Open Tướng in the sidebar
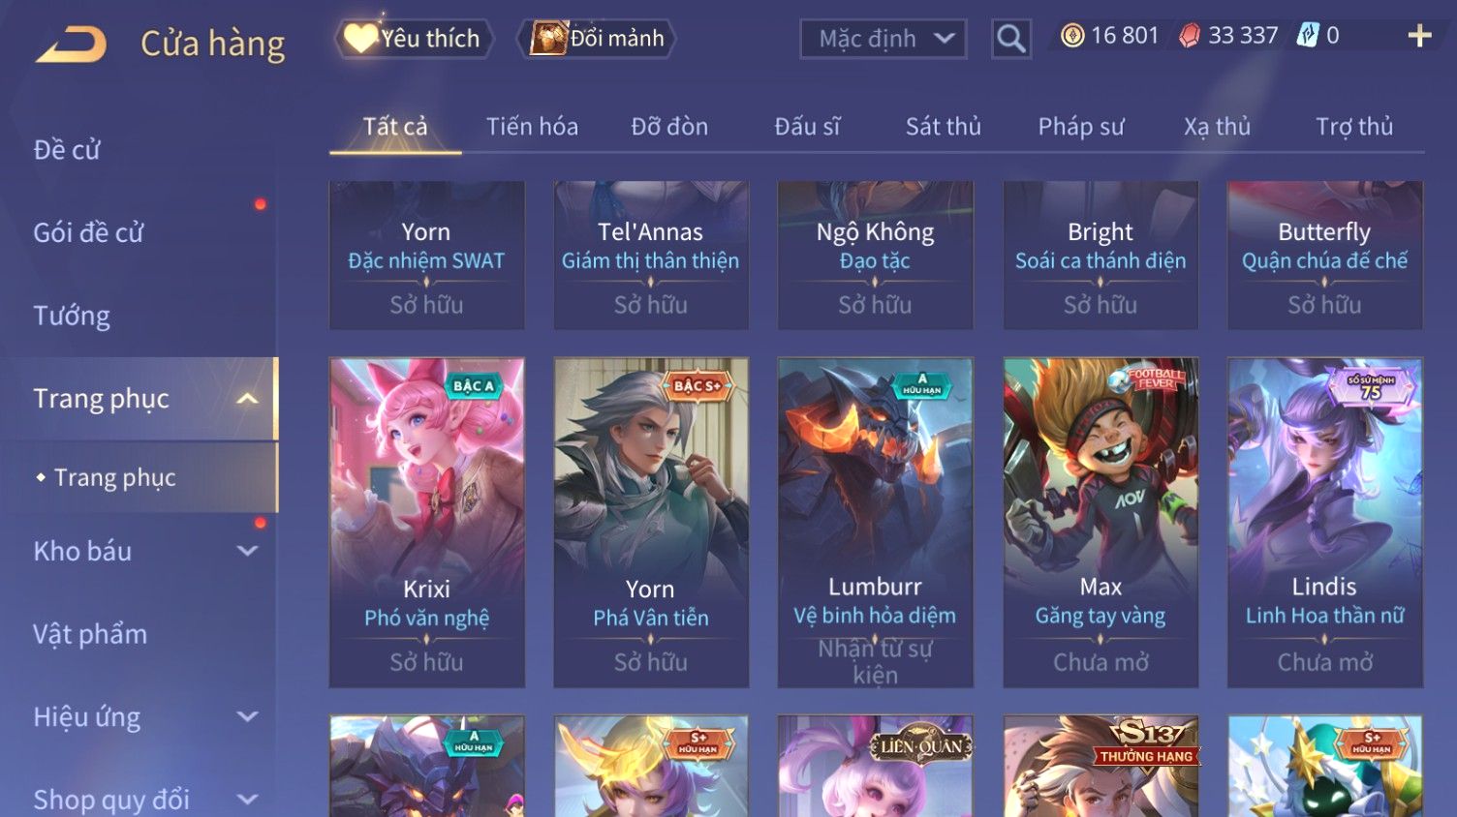Screen dimensions: 1457x817 point(72,316)
